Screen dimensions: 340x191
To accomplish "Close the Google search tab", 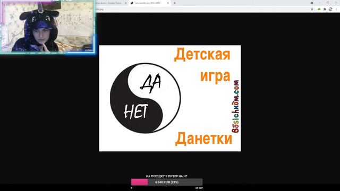I will [125, 3].
